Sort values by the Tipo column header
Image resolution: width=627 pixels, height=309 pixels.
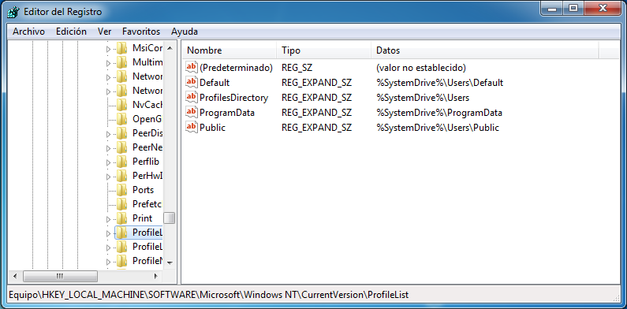[x=323, y=50]
